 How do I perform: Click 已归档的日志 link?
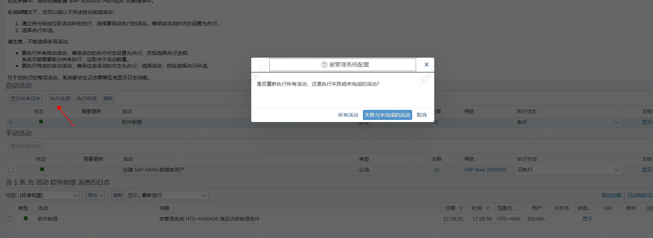pyautogui.click(x=640, y=195)
